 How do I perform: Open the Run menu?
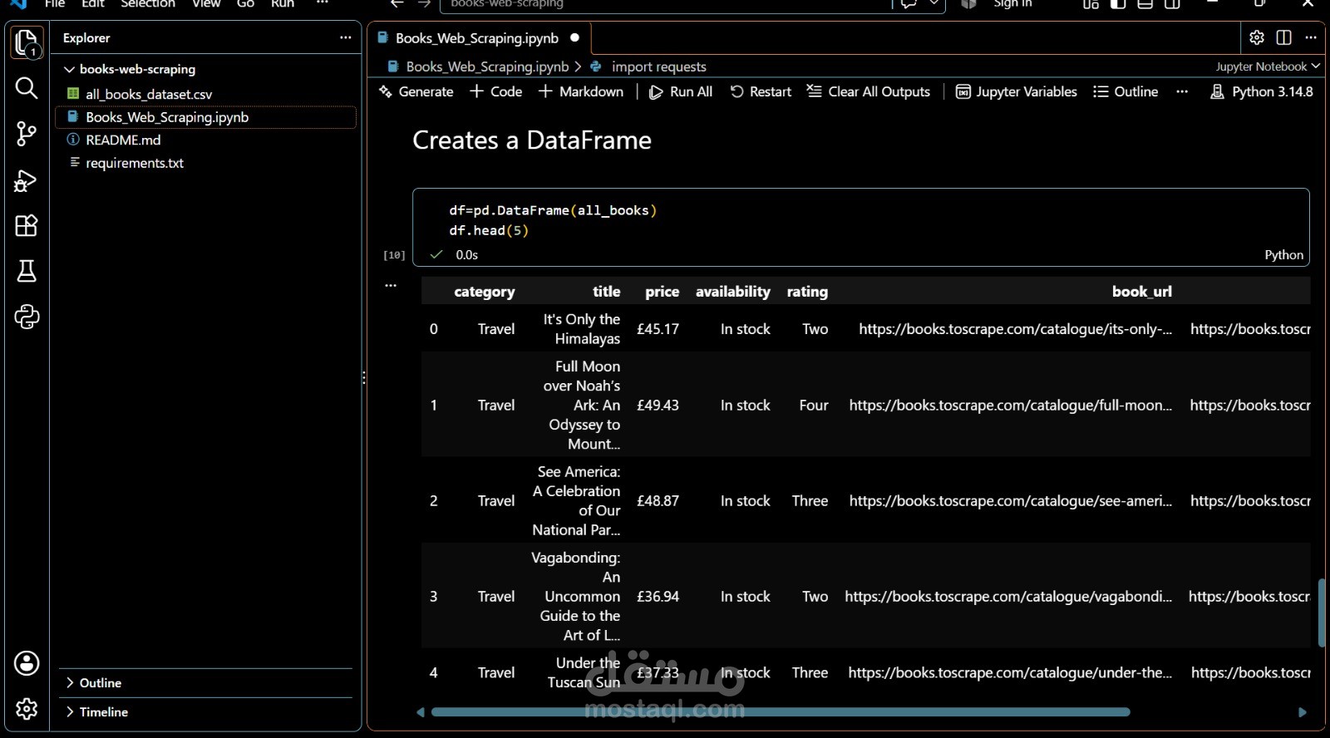(x=283, y=3)
